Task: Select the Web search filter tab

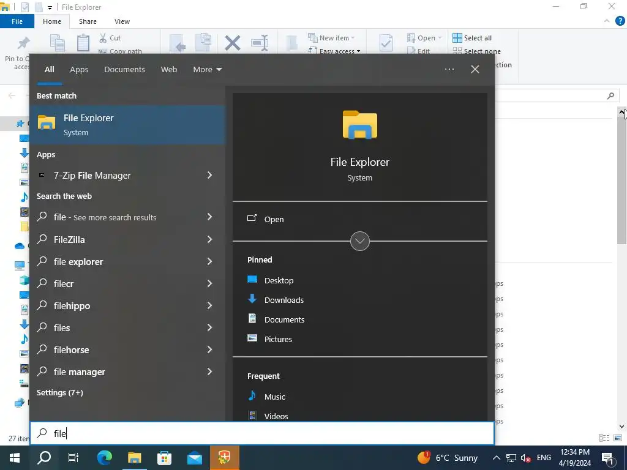Action: (169, 69)
